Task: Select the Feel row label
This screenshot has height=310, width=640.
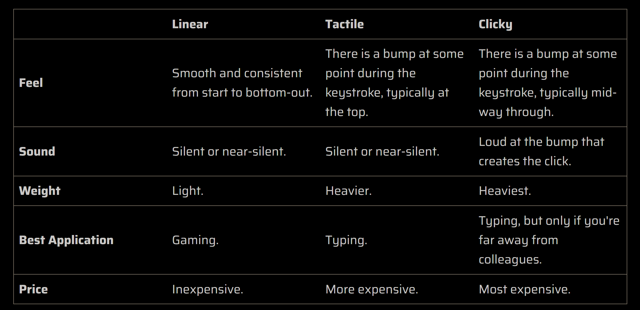Action: coord(31,83)
